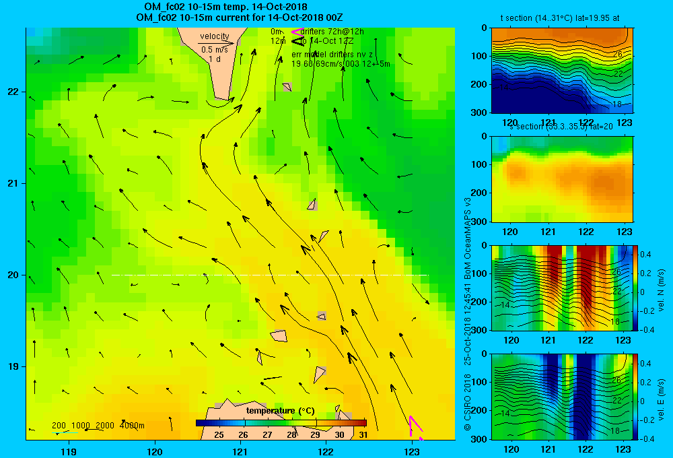Click the '0.5 m/s' scale value
This screenshot has height=458, width=673.
[x=214, y=50]
